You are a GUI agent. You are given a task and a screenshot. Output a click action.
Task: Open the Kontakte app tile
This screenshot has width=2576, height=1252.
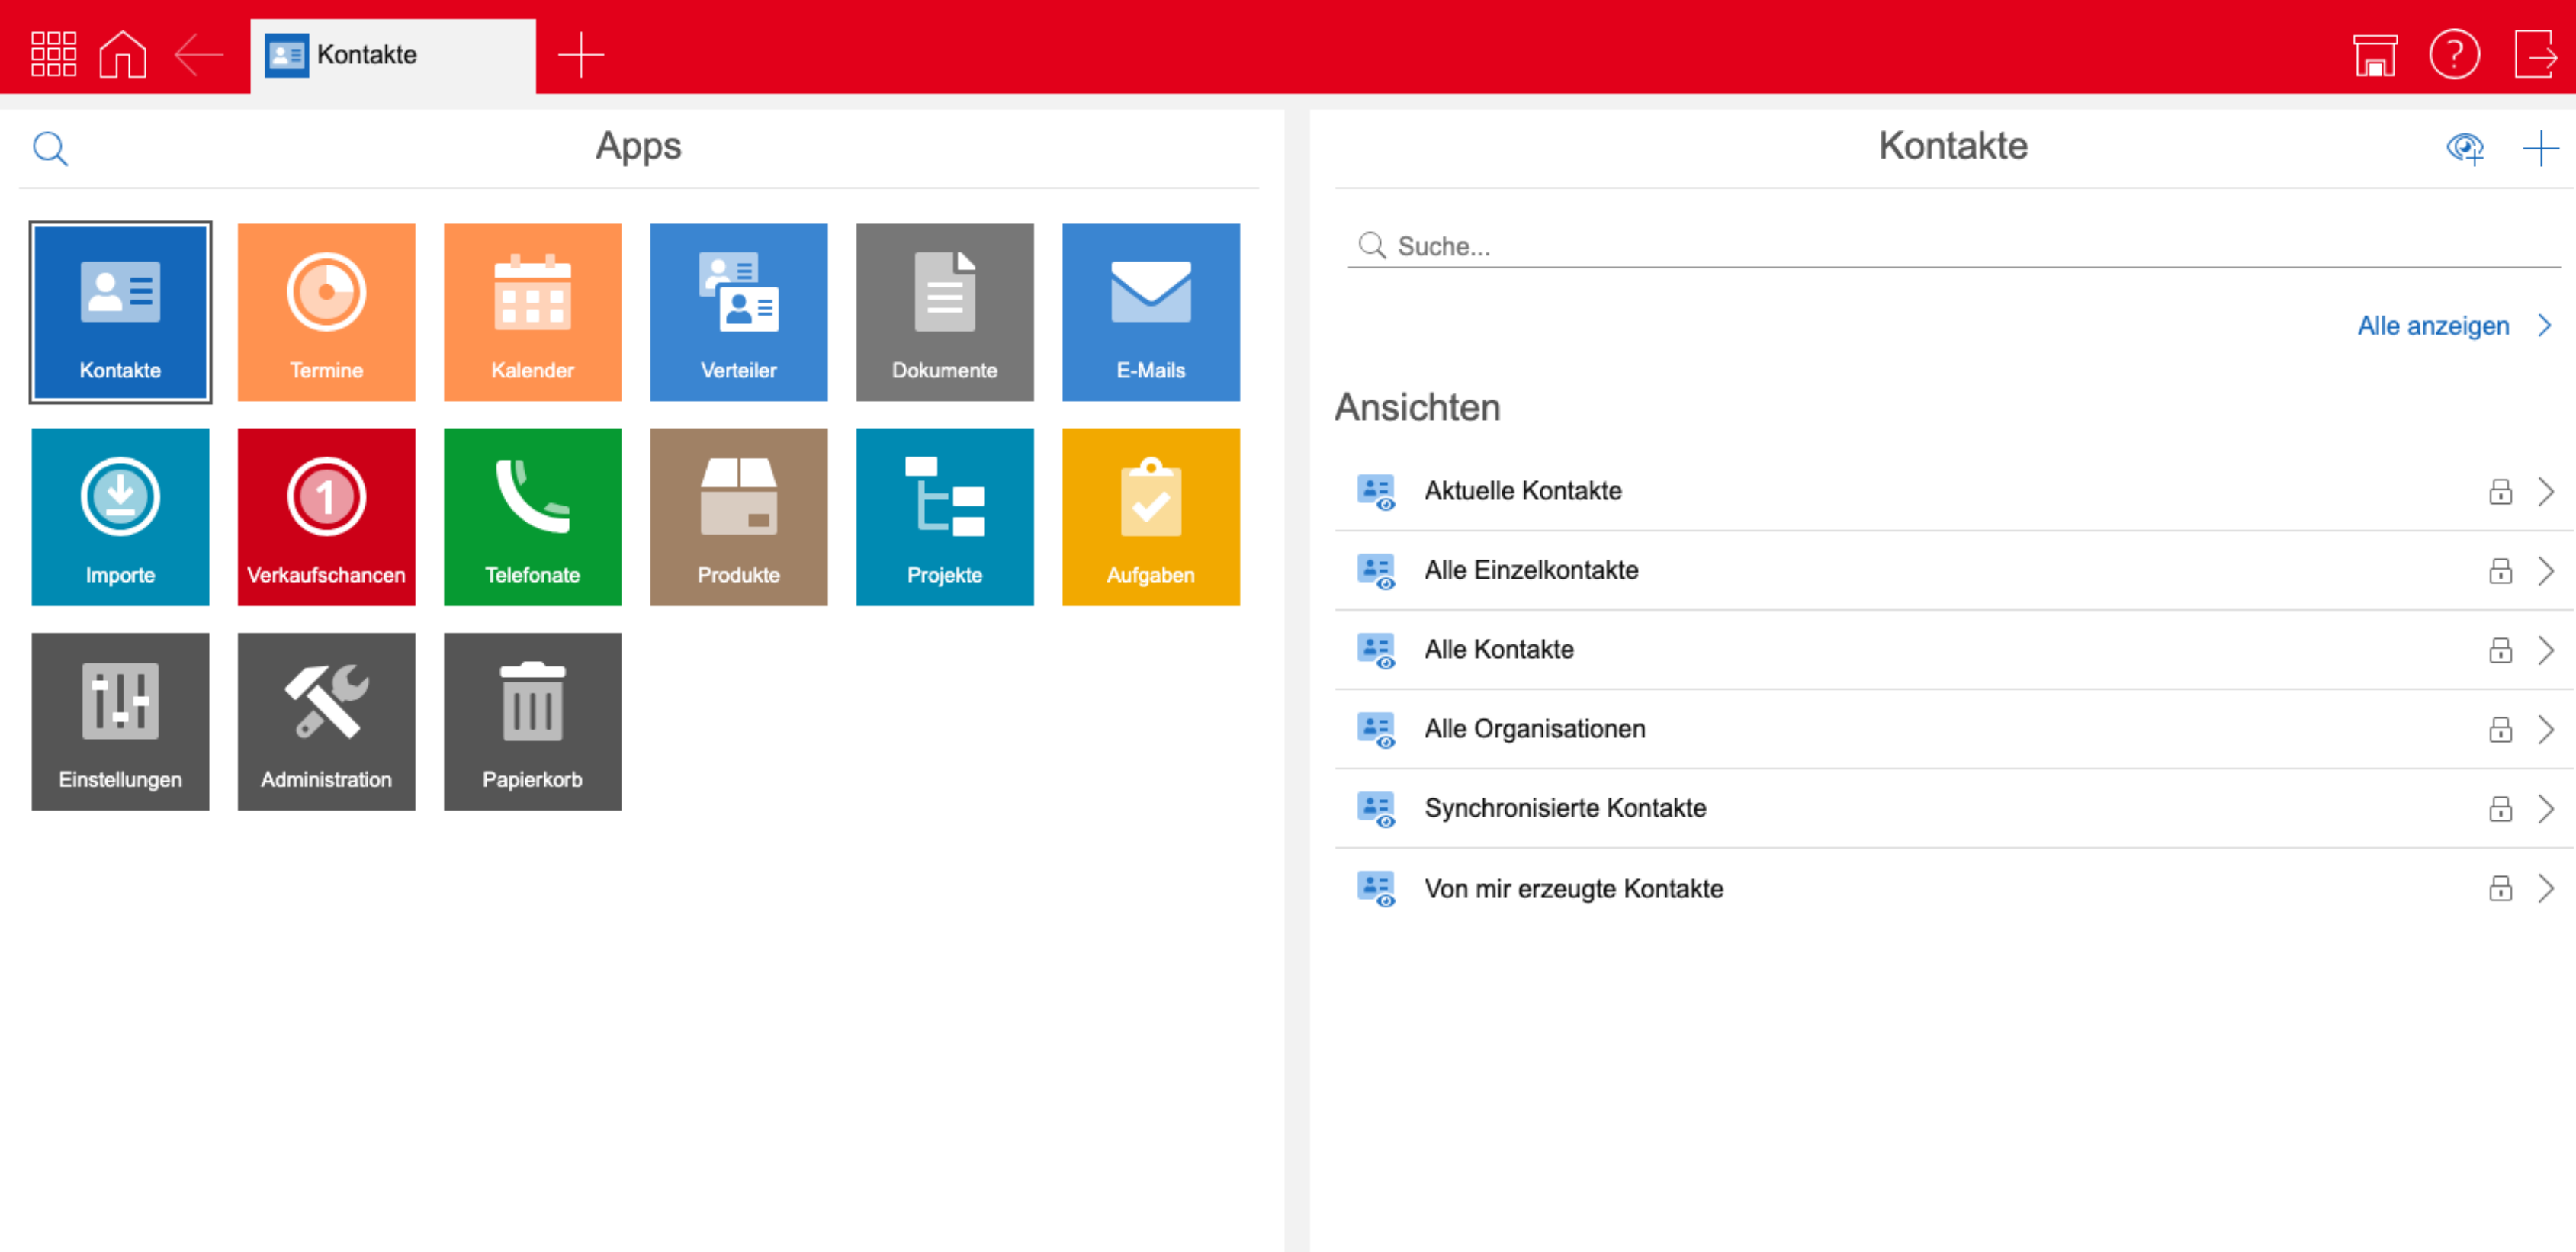120,312
